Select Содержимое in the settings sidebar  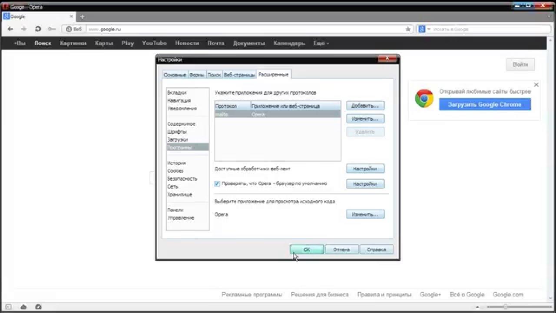tap(188, 124)
